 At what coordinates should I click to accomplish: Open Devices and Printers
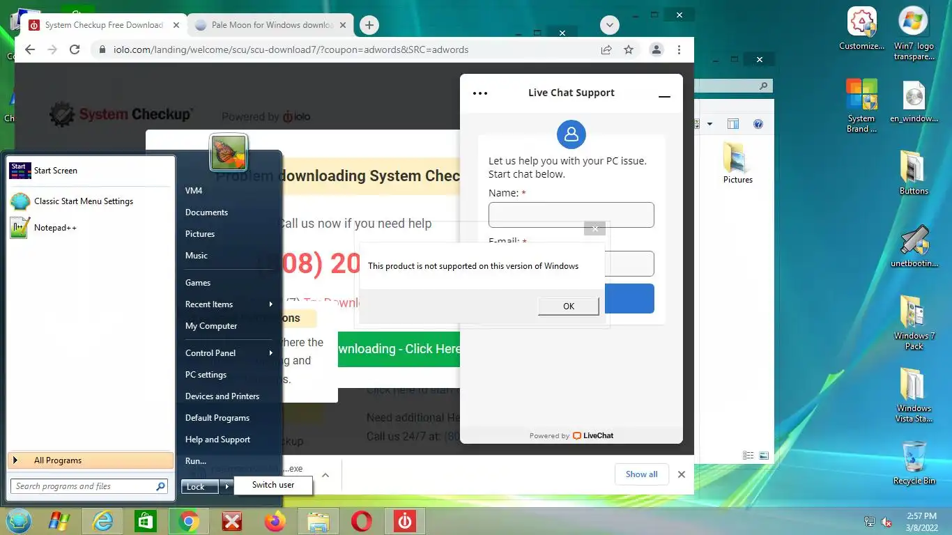pyautogui.click(x=222, y=396)
